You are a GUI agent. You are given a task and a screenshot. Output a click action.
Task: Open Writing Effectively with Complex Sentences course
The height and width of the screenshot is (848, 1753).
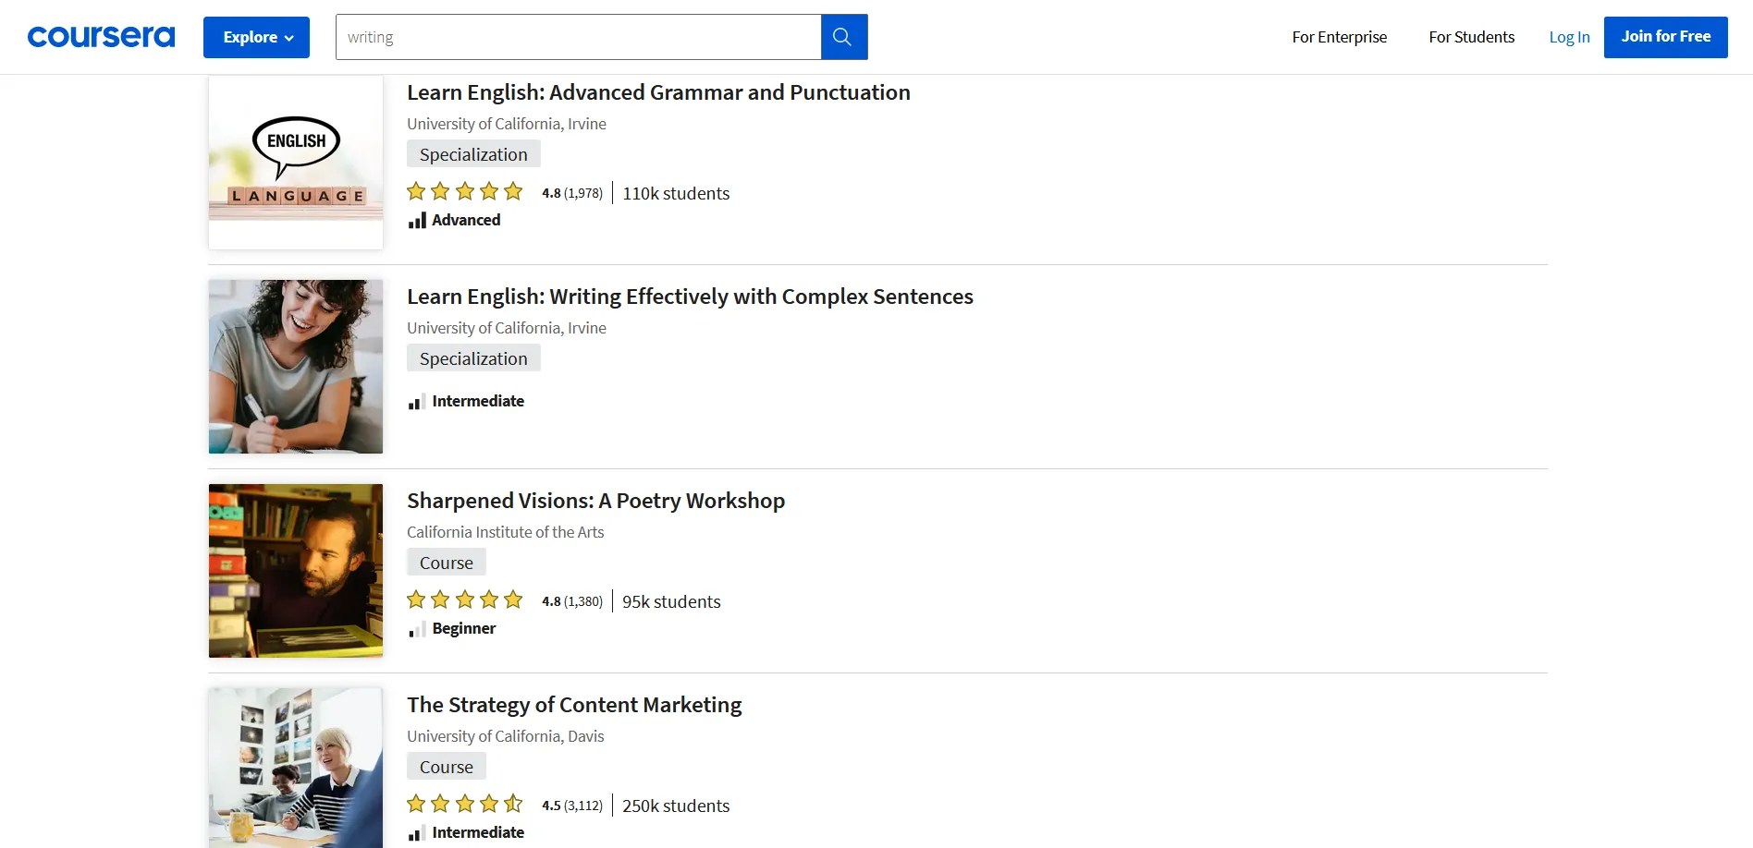tap(690, 297)
